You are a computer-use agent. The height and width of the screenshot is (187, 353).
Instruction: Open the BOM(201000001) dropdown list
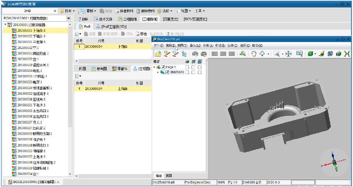(69, 18)
